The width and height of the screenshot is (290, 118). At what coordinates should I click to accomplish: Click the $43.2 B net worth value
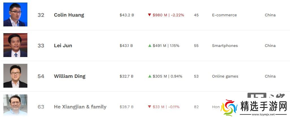pyautogui.click(x=127, y=15)
